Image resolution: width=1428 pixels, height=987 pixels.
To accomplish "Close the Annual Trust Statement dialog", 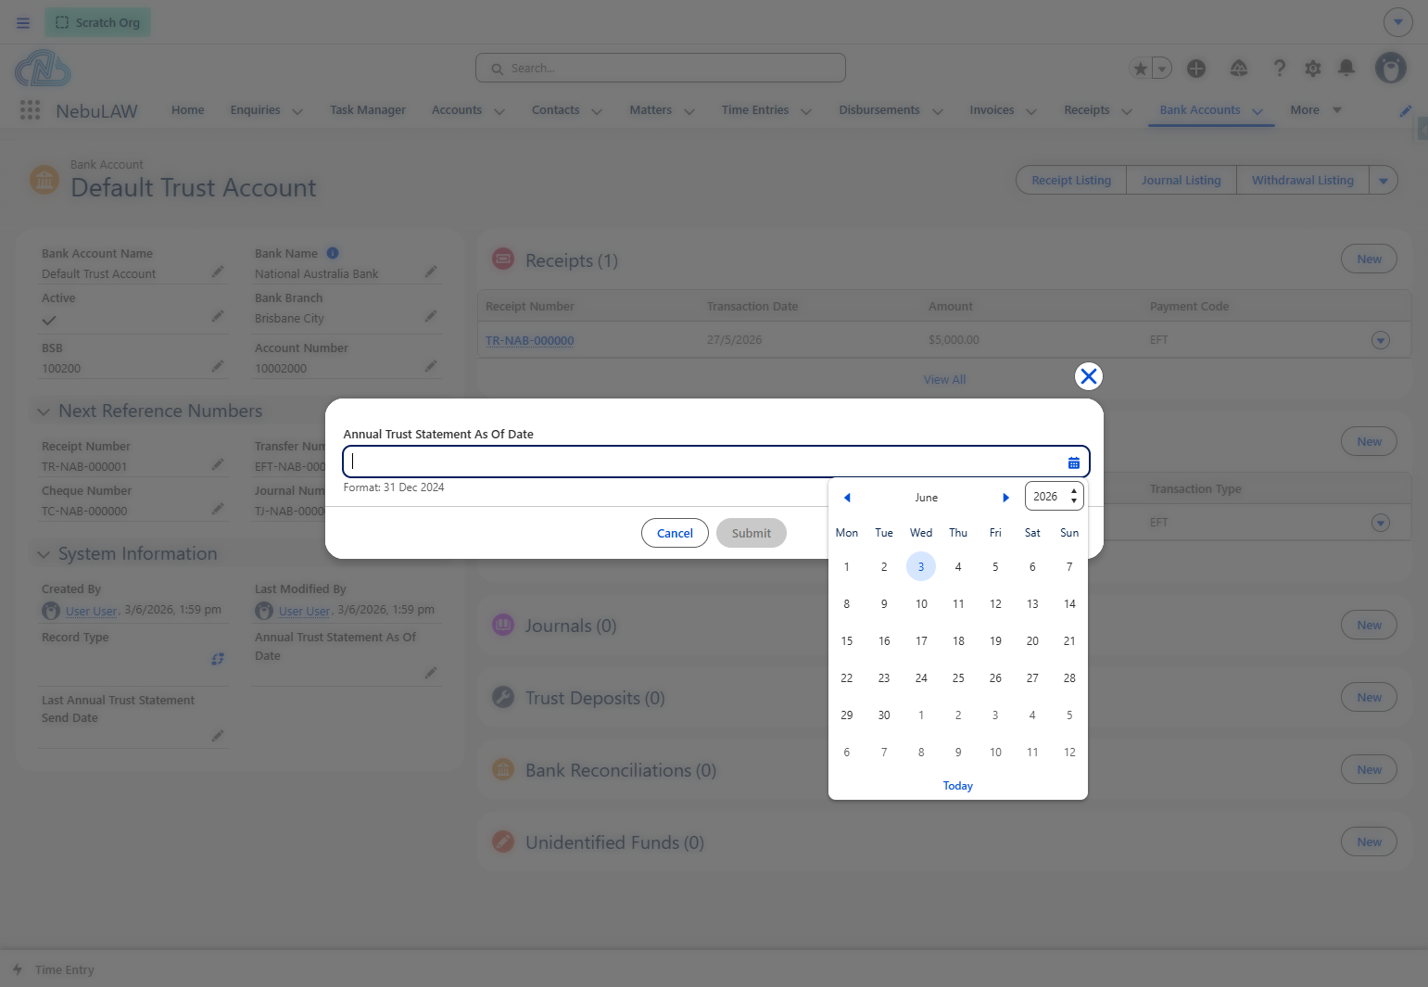I will tap(1089, 376).
